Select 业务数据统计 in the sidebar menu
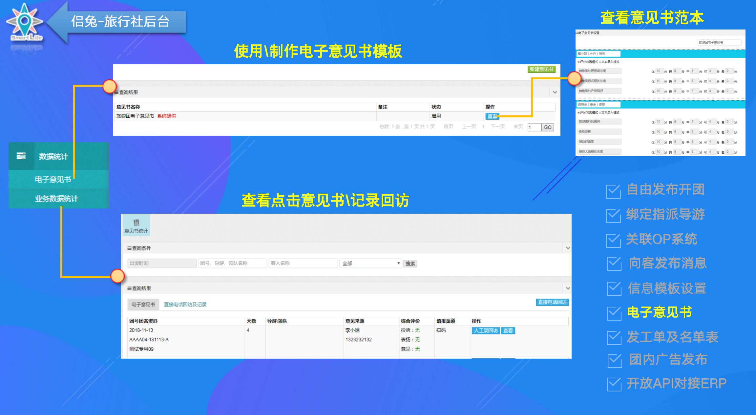 [x=56, y=199]
